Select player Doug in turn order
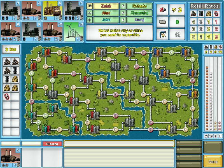The image size is (224, 168). (139, 20)
